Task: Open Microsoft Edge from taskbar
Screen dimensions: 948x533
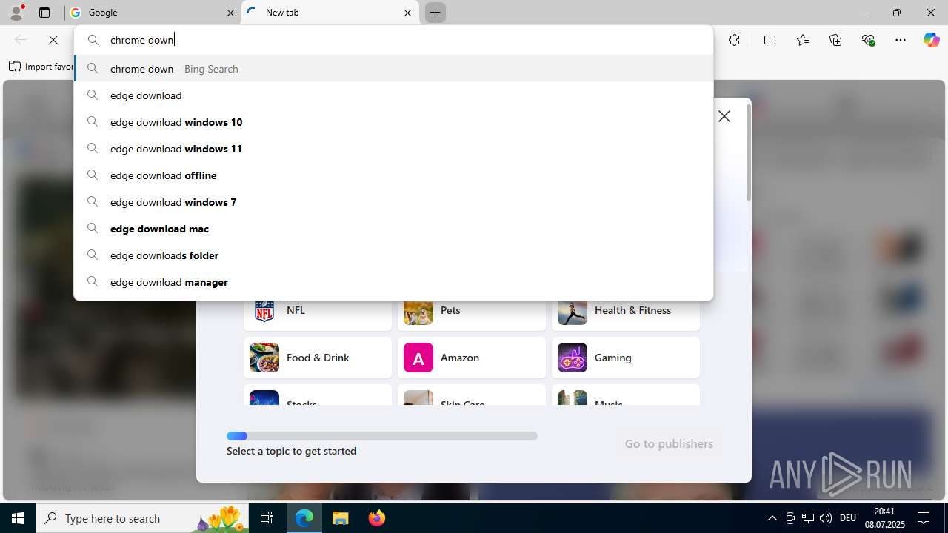Action: click(304, 518)
